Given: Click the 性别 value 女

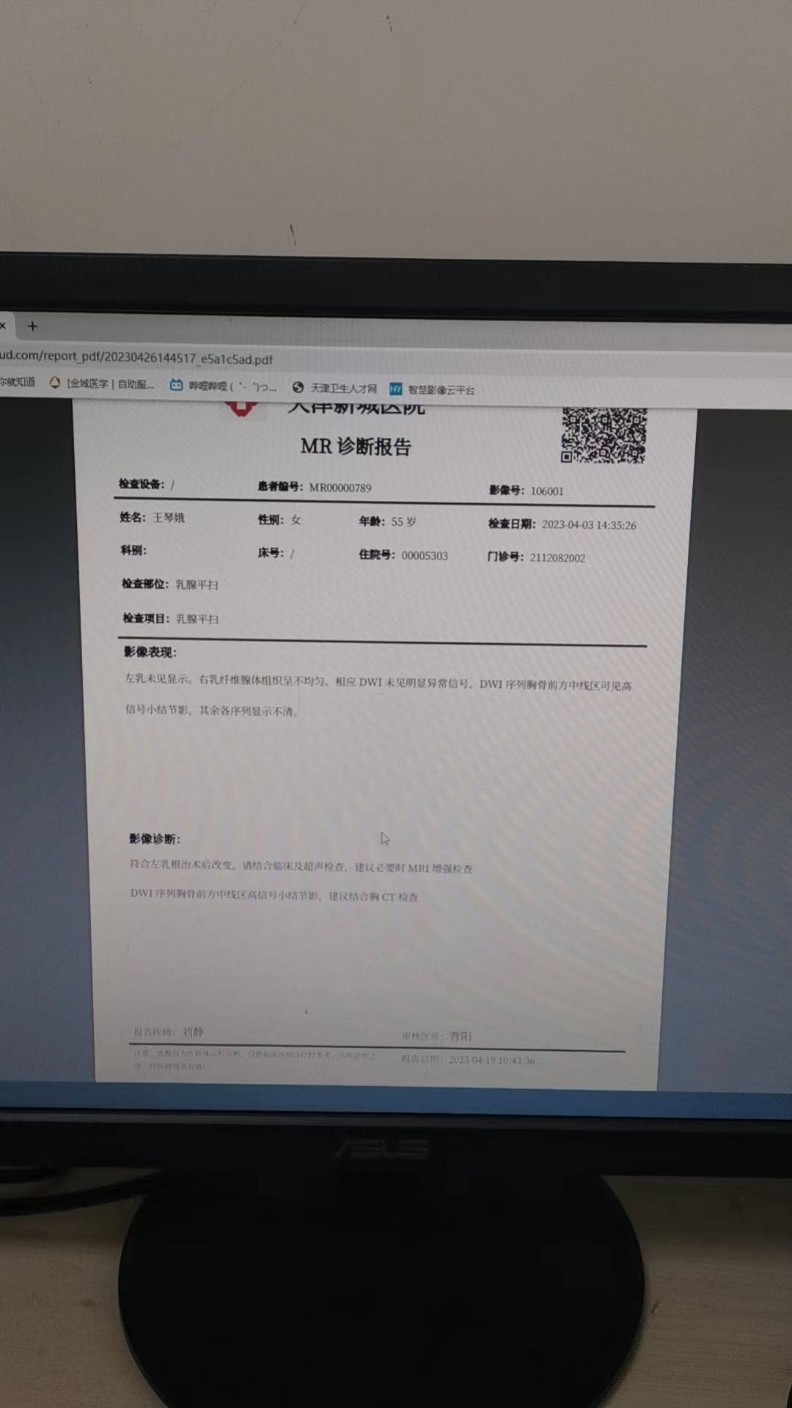Looking at the screenshot, I should pyautogui.click(x=296, y=520).
